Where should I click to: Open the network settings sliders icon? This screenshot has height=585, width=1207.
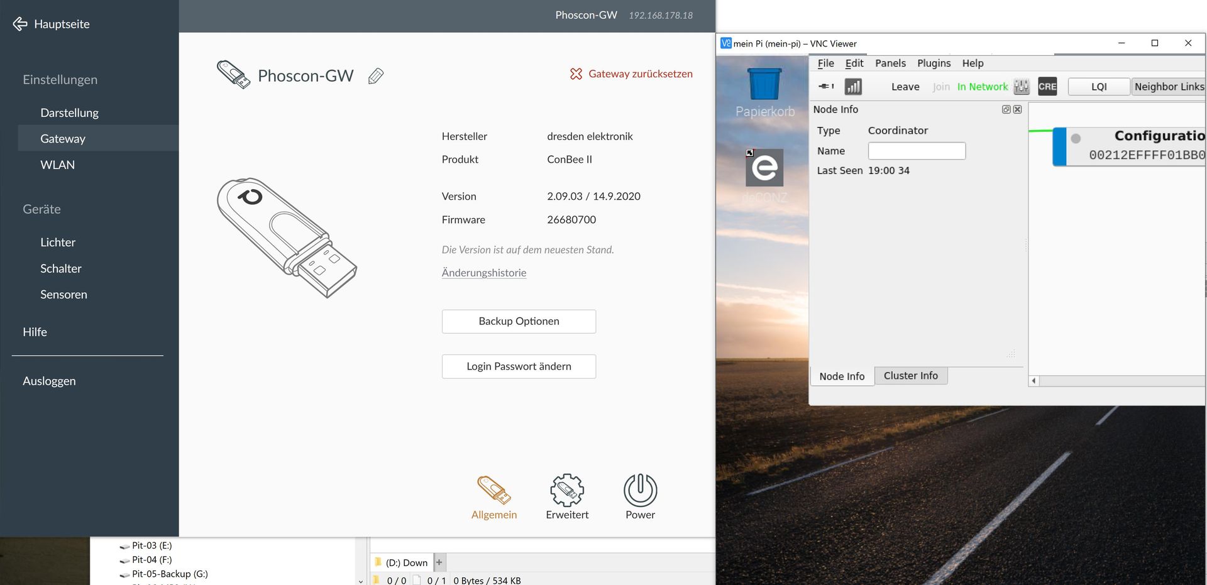pyautogui.click(x=1022, y=87)
